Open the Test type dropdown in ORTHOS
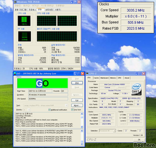This screenshot has width=156, height=148. pos(66,106)
